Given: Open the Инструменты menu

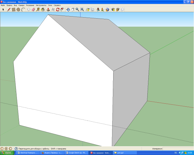Looking at the screenshot, I should (41, 5).
